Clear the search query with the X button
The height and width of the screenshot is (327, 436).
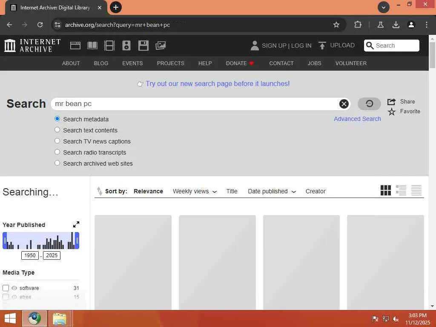(x=344, y=104)
